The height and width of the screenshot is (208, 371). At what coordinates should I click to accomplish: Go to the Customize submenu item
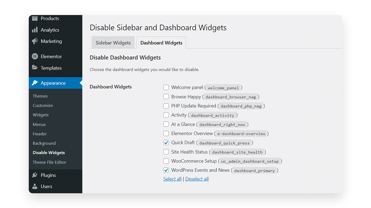tap(43, 105)
